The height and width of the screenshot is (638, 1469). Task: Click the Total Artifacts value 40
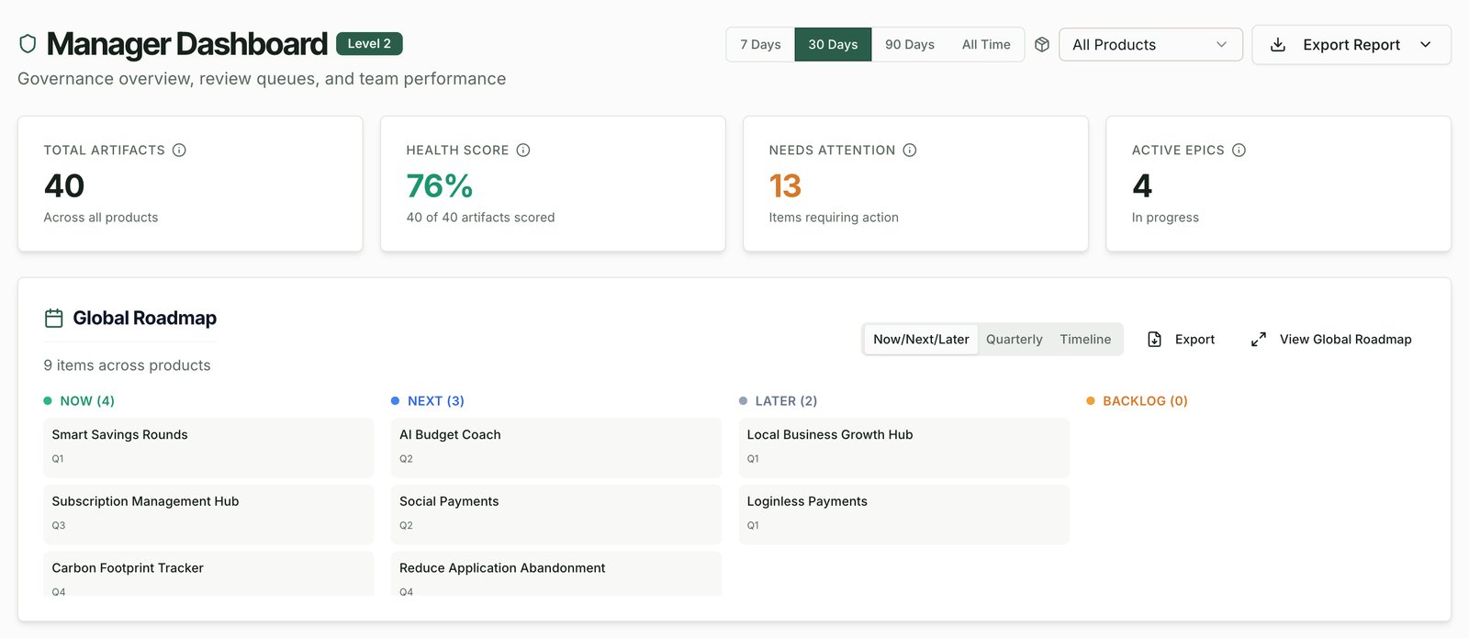[x=64, y=186]
